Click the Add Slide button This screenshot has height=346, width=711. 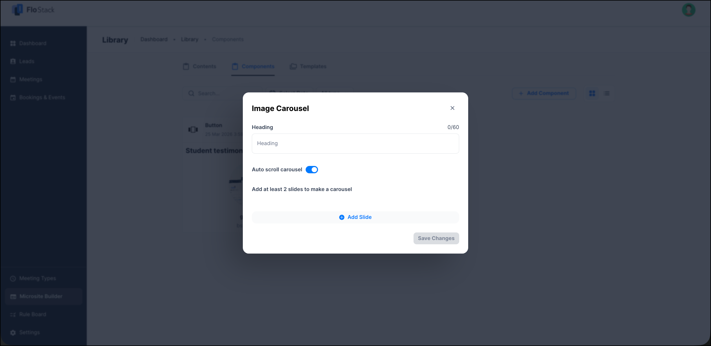coord(355,217)
